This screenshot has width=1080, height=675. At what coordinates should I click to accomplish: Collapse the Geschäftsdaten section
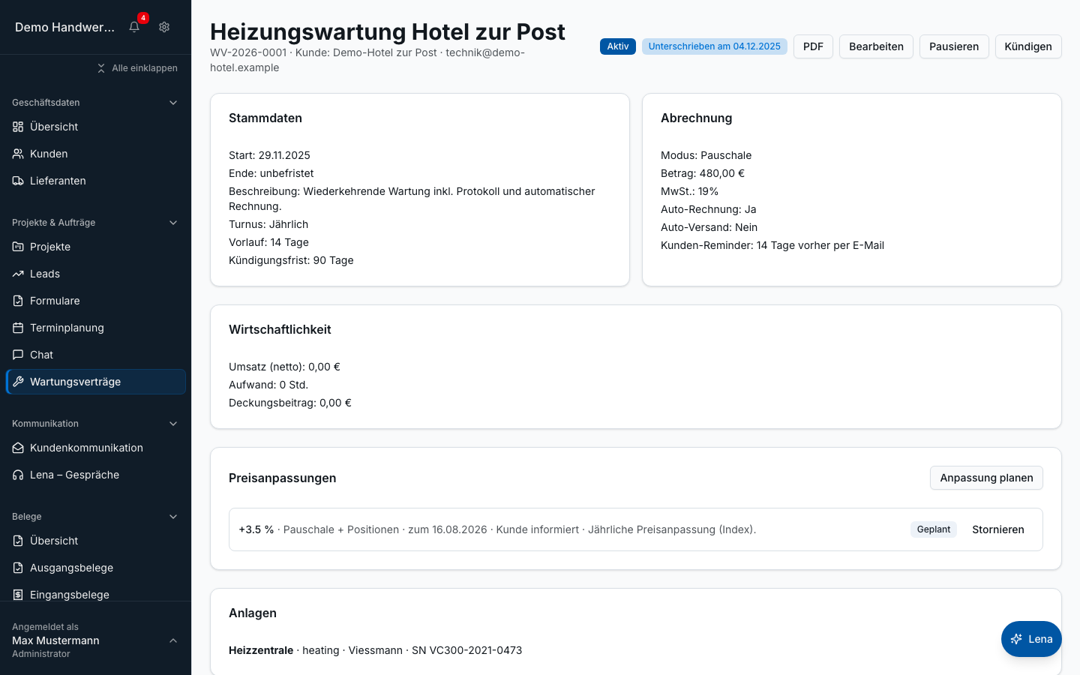(x=173, y=103)
